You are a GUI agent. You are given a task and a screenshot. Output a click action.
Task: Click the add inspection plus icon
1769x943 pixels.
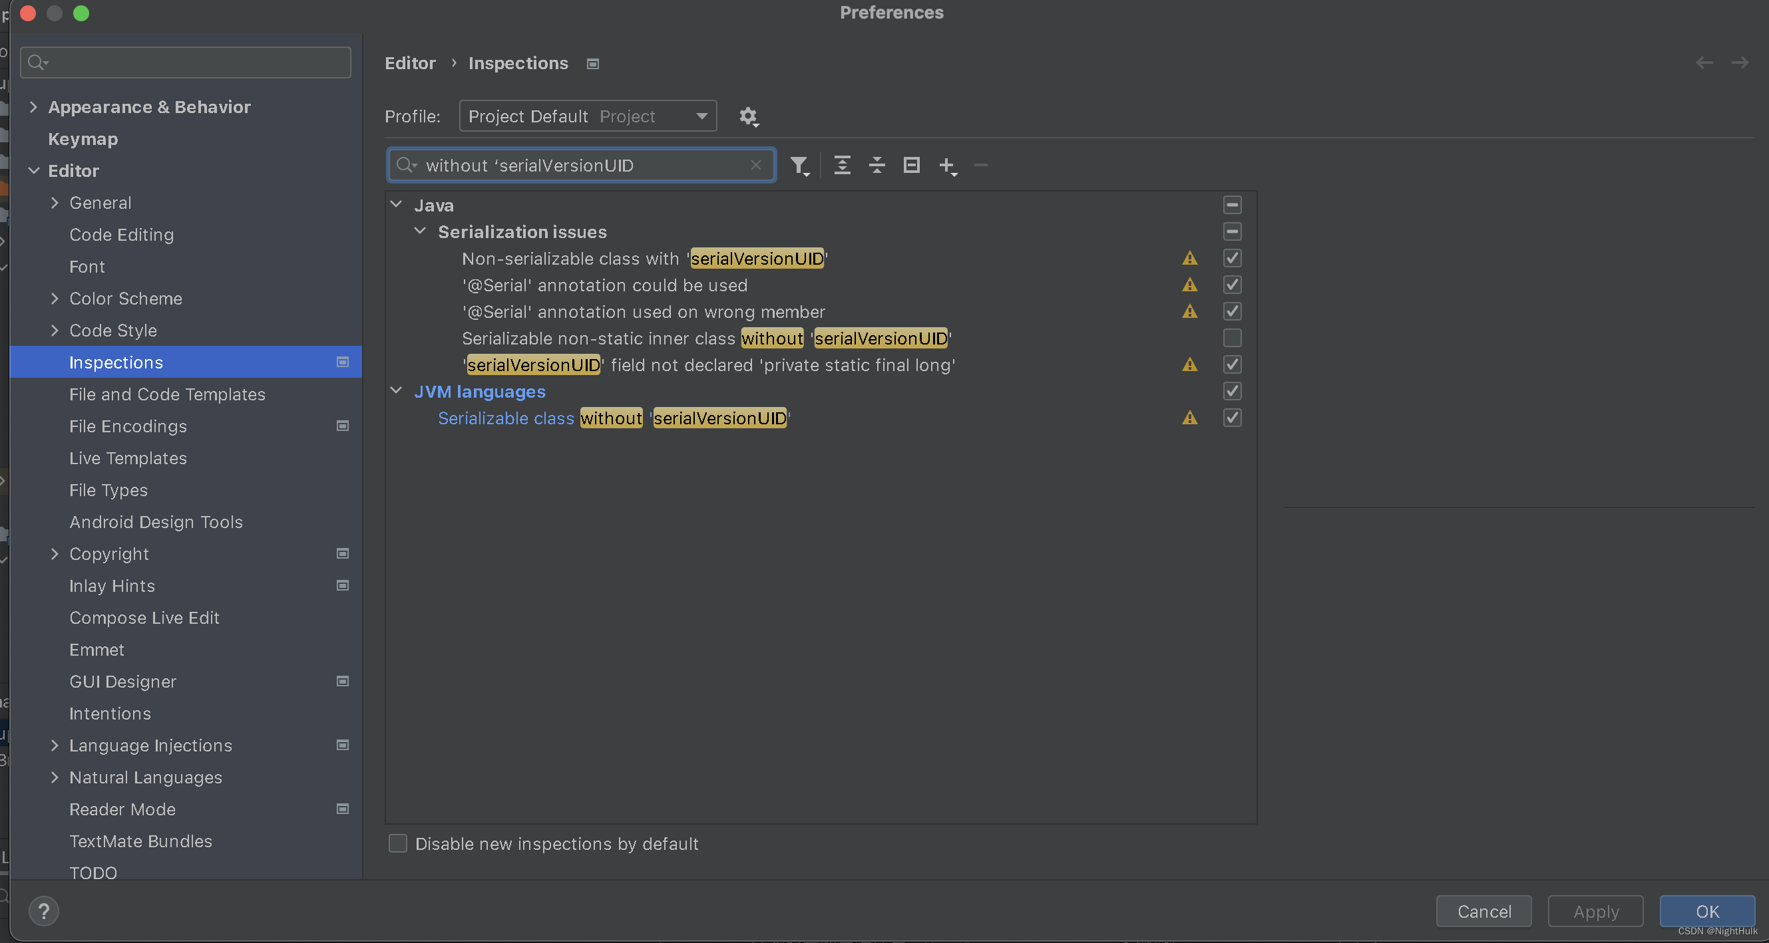click(947, 166)
